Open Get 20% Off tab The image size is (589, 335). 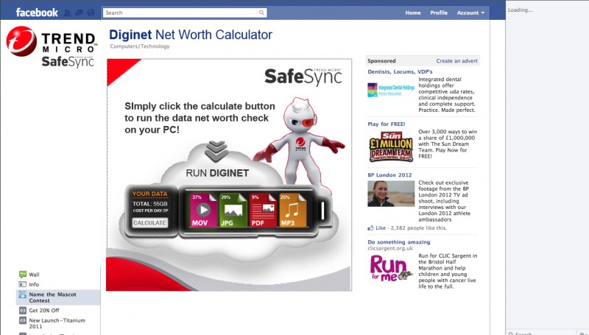click(x=44, y=310)
